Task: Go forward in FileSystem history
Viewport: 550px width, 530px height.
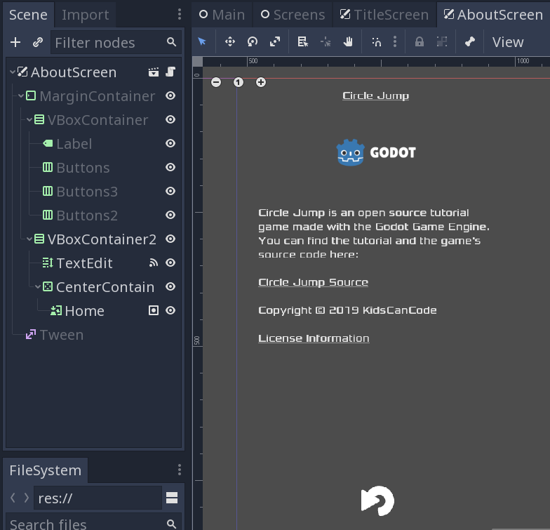Action: (27, 498)
